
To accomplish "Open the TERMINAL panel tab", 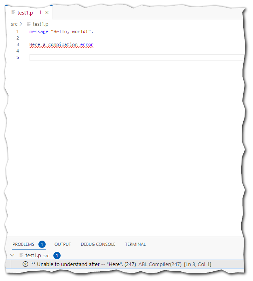I will [135, 244].
